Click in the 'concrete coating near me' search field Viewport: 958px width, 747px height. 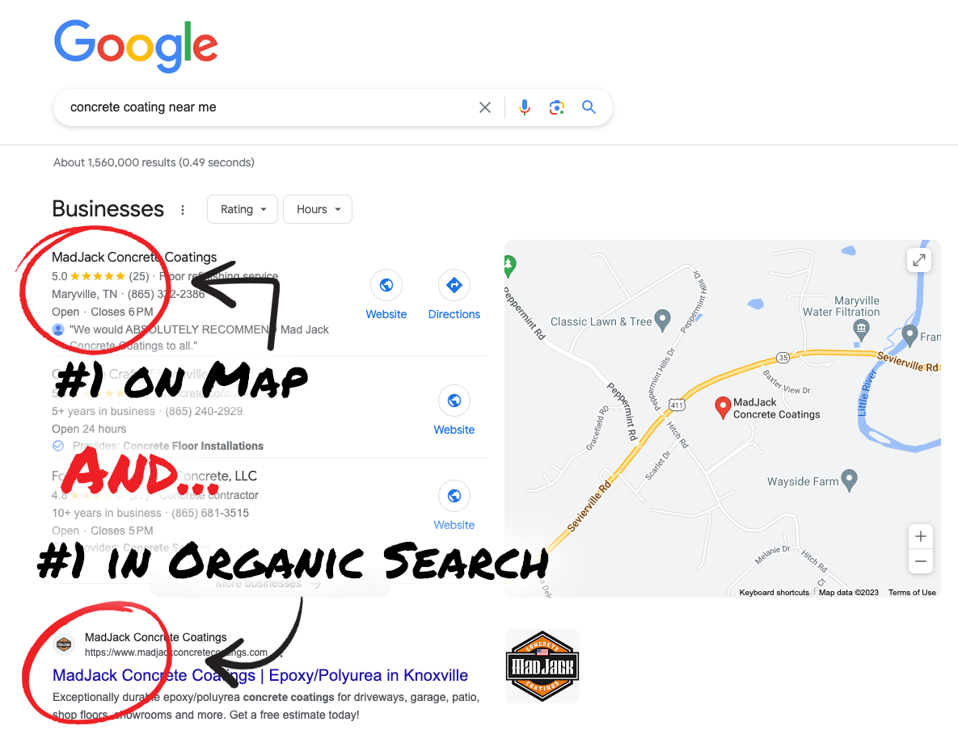(269, 107)
